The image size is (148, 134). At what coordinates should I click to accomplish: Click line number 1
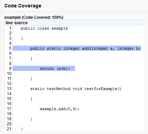pos(10,28)
